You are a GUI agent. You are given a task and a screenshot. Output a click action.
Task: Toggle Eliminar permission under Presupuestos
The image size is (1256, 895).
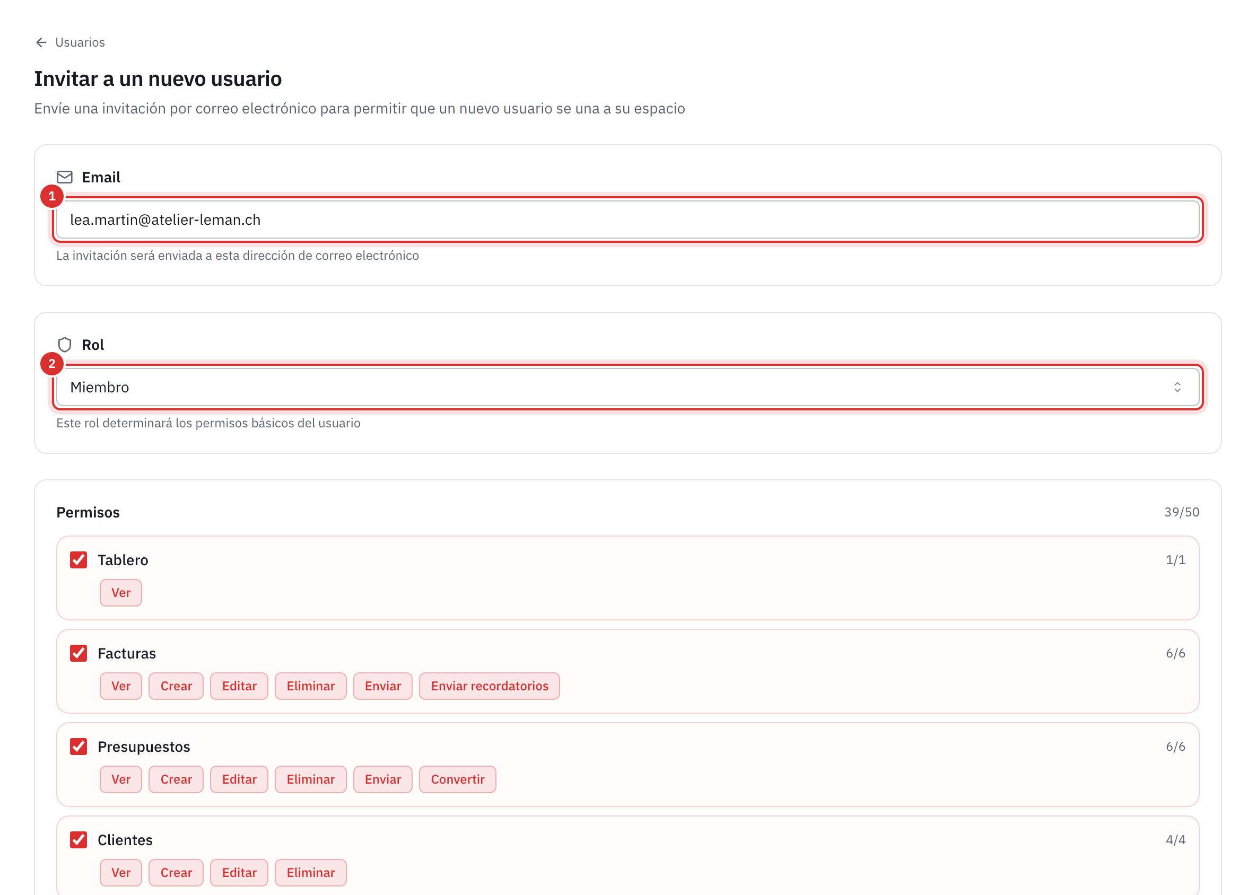click(310, 779)
